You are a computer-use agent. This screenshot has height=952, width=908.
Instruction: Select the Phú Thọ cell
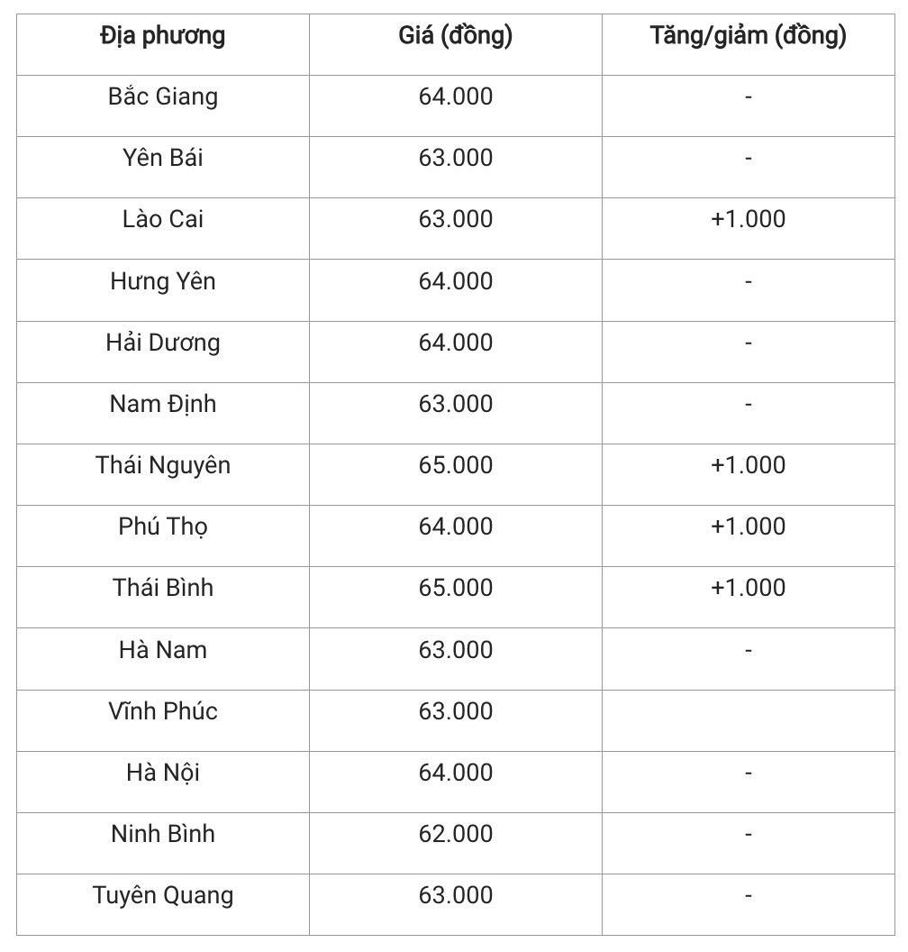(x=163, y=526)
